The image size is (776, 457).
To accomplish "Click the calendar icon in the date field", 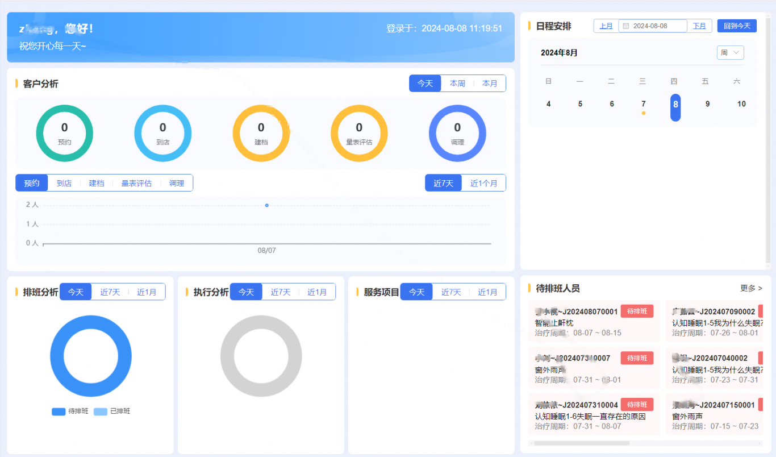I will pos(626,26).
